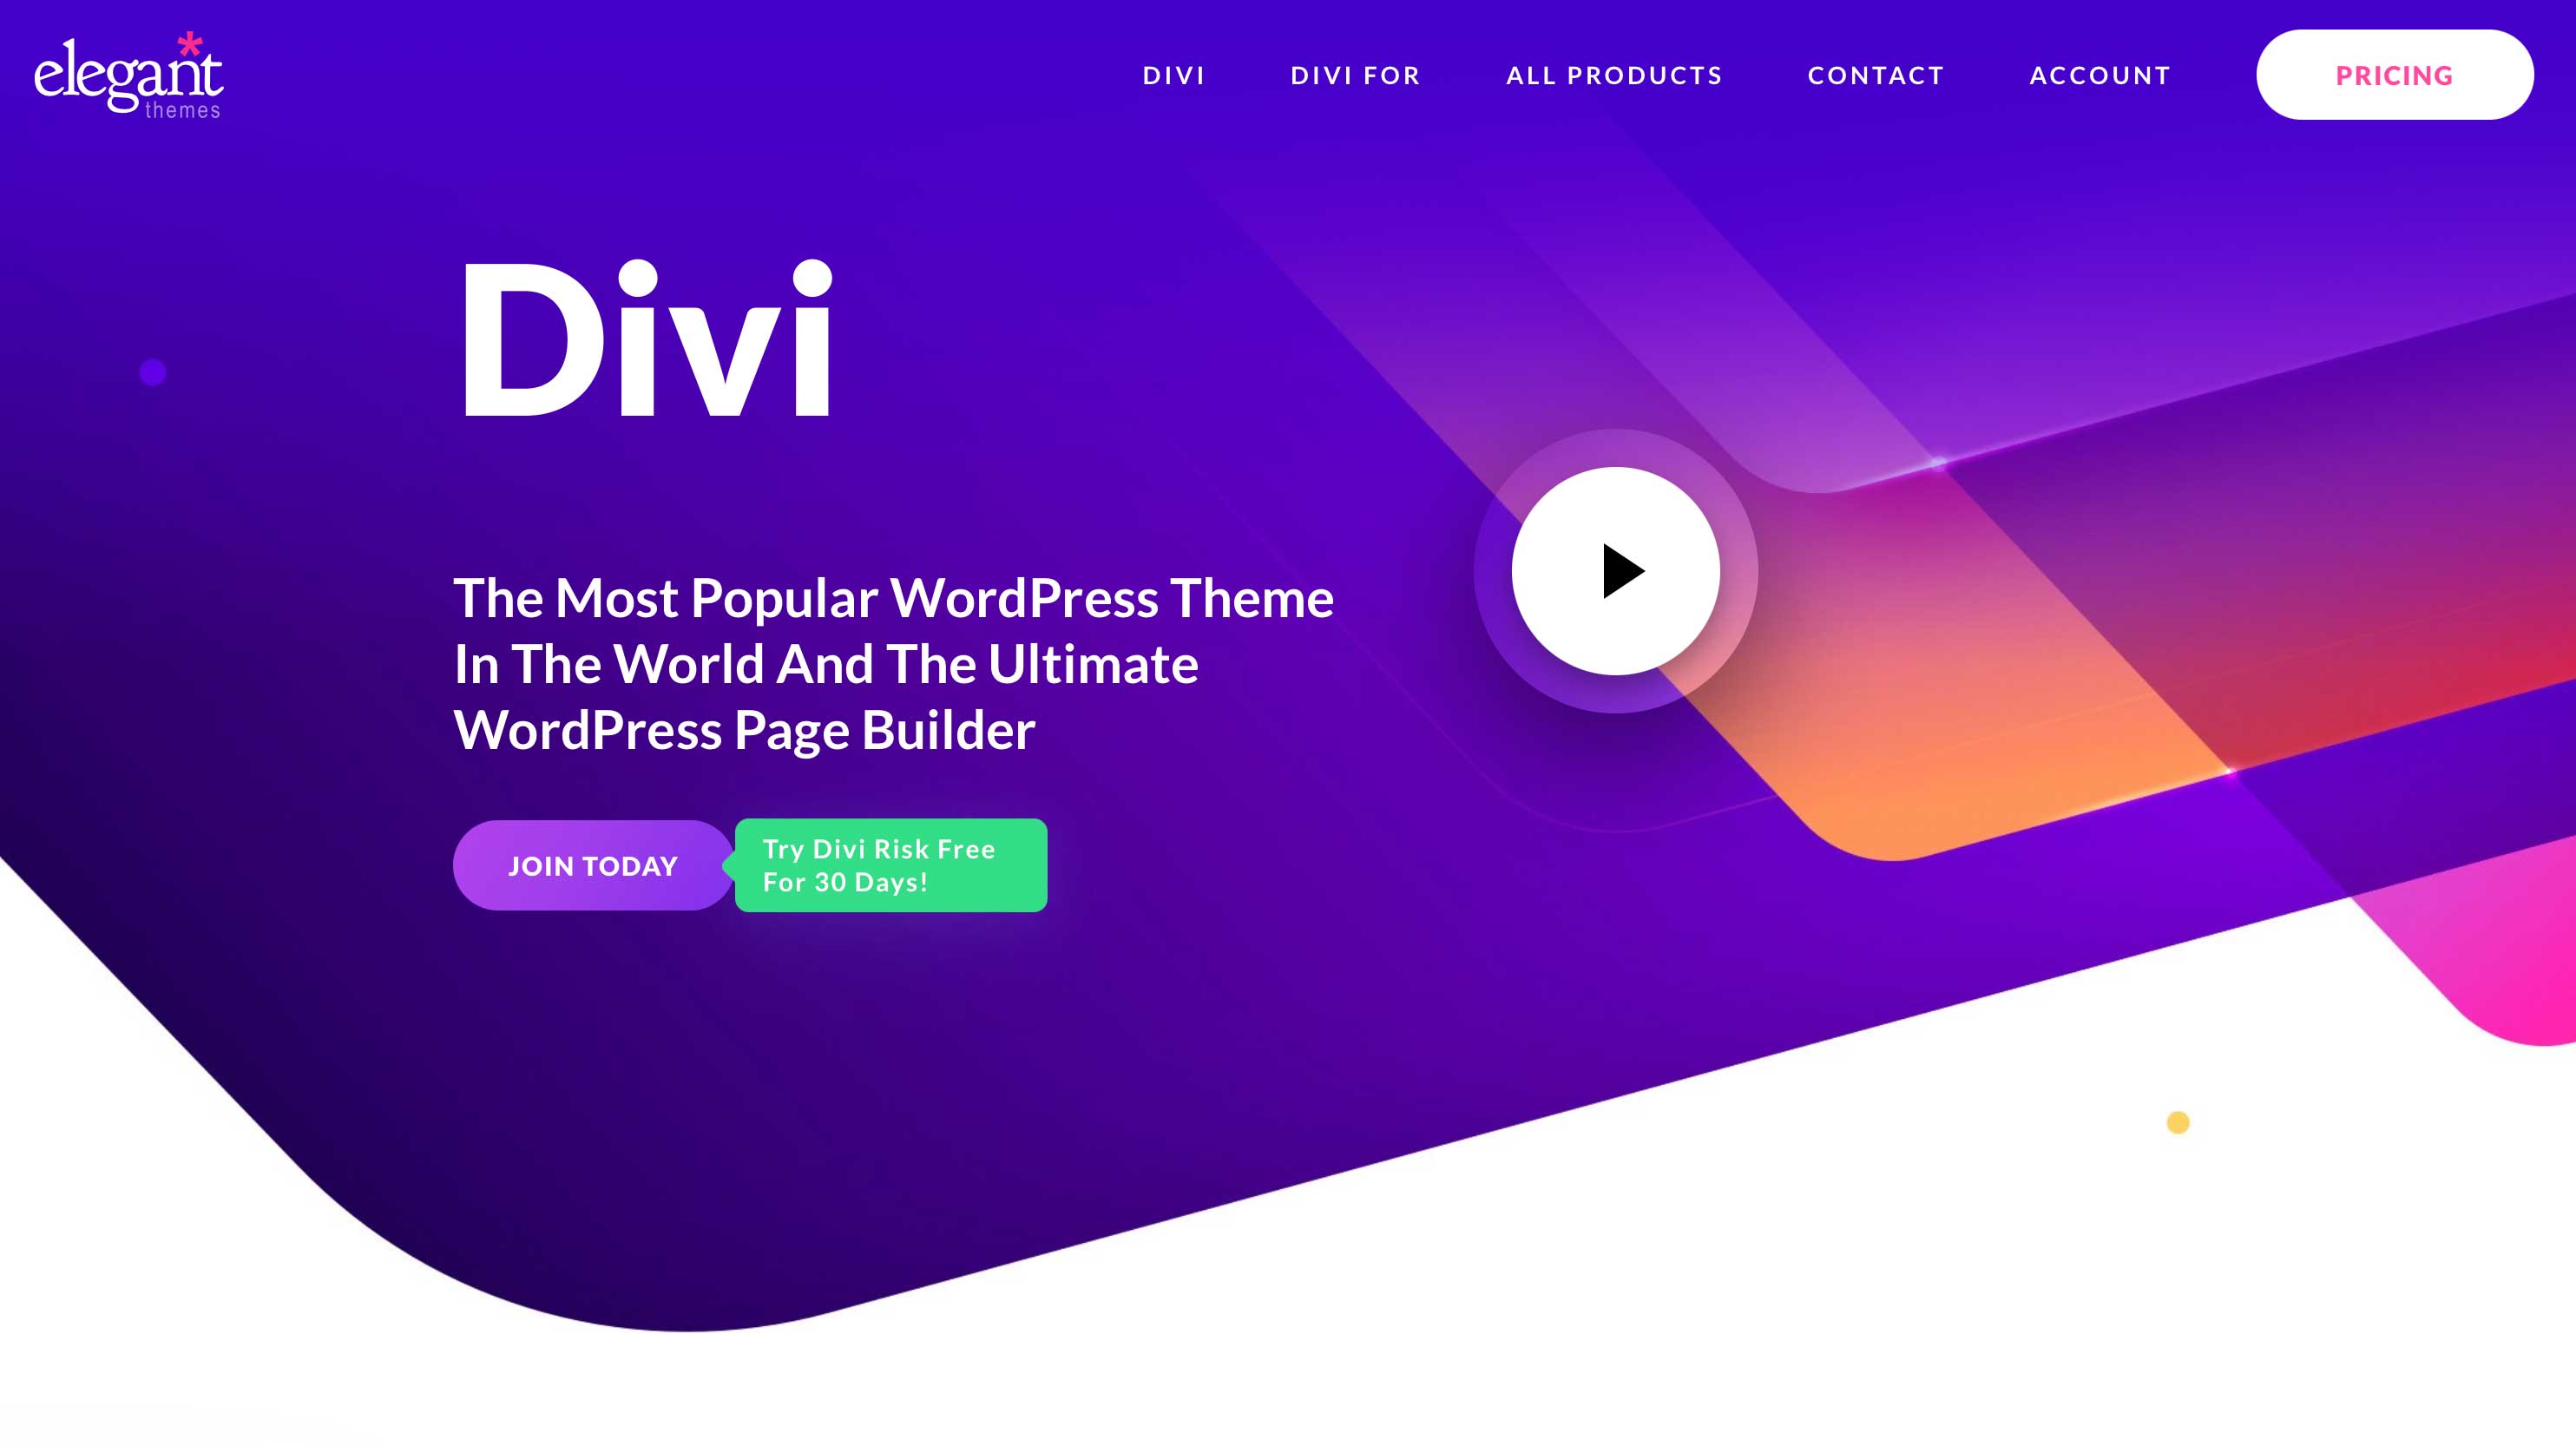Expand the ACCOUNT dropdown menu

(2100, 75)
